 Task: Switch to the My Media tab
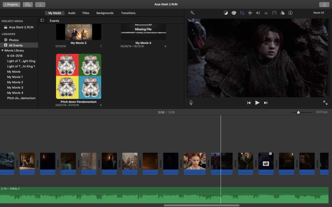click(x=54, y=13)
